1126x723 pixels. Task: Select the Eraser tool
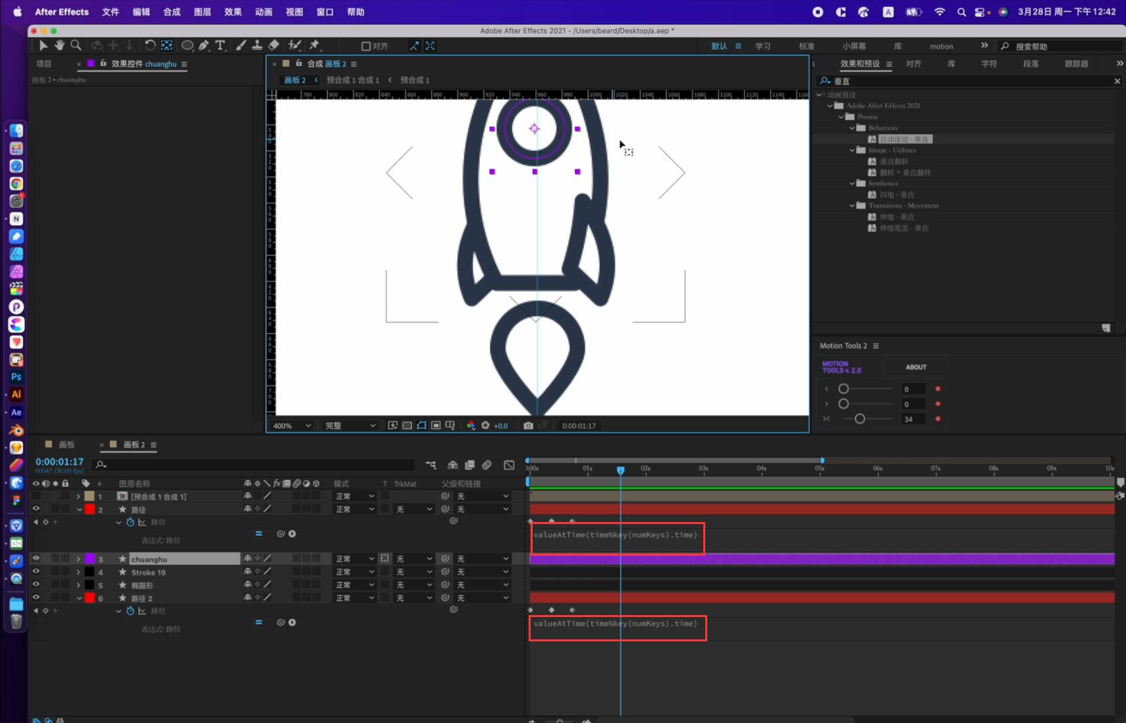[274, 45]
